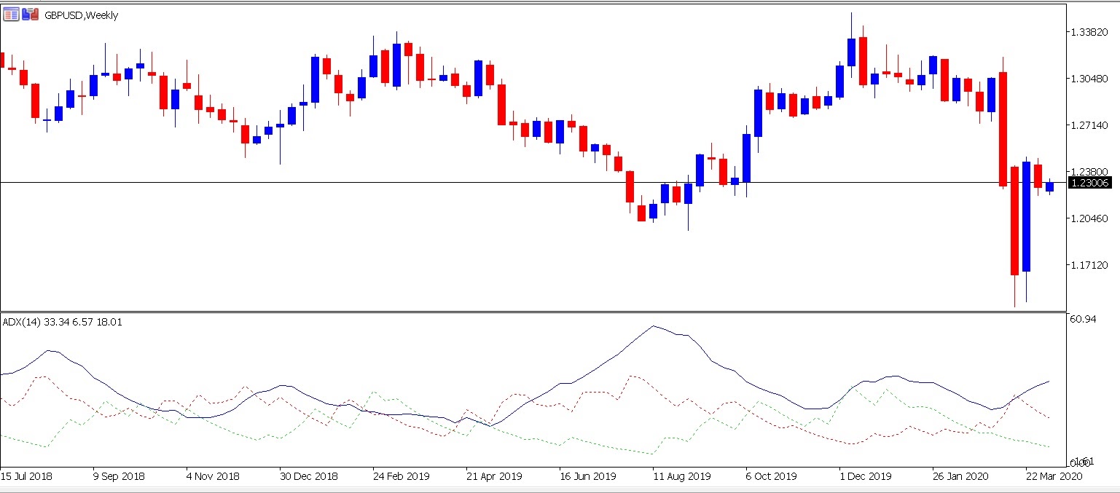Image resolution: width=1120 pixels, height=493 pixels.
Task: Click the 1 Dec 2019 date label
Action: tap(865, 476)
